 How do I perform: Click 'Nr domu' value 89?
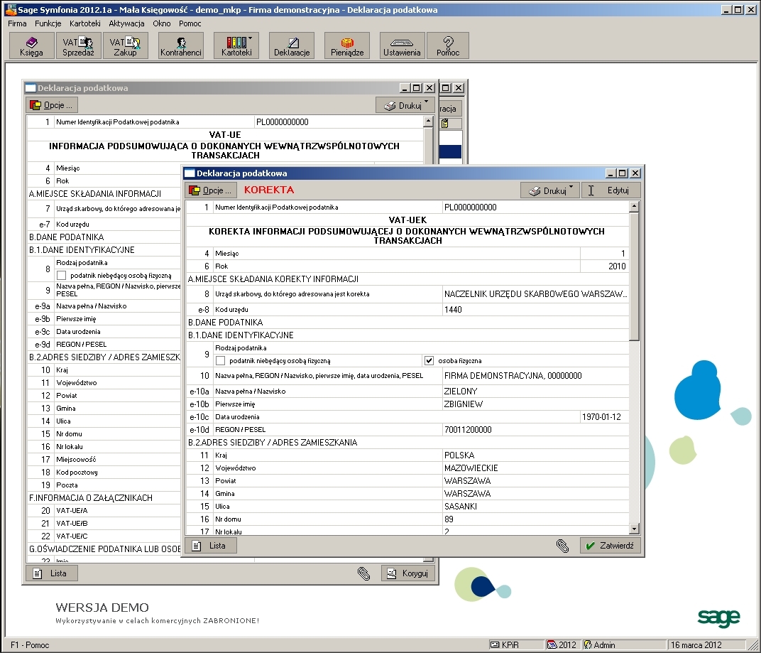(x=535, y=519)
